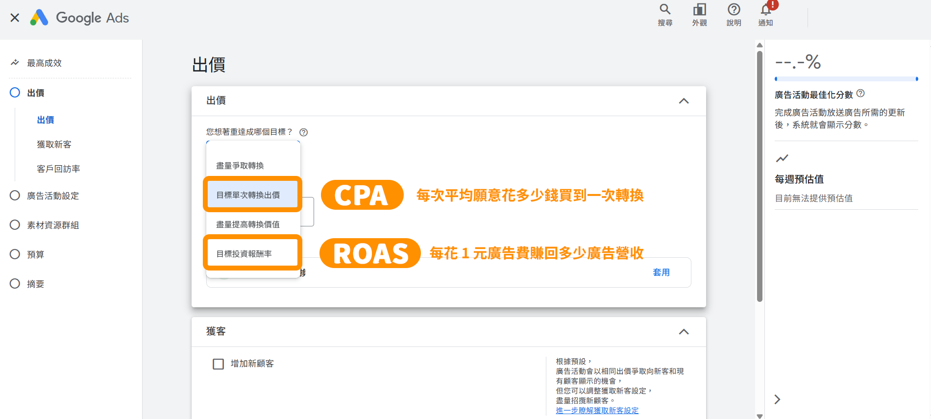The height and width of the screenshot is (419, 931).
Task: Select the 廣告活動設定 step circle
Action: 15,196
